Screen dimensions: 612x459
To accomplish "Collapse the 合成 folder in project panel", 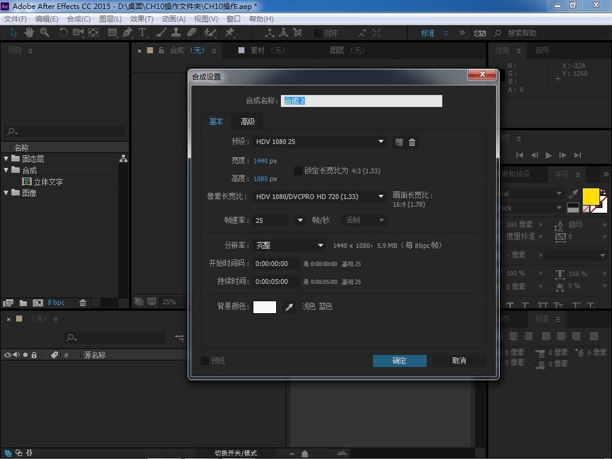I will 6,170.
